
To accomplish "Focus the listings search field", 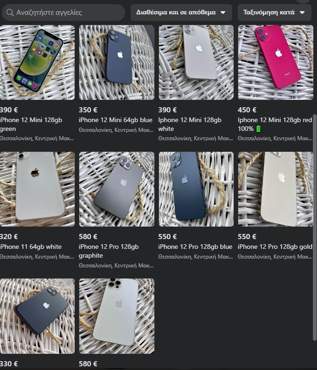I will pos(63,12).
